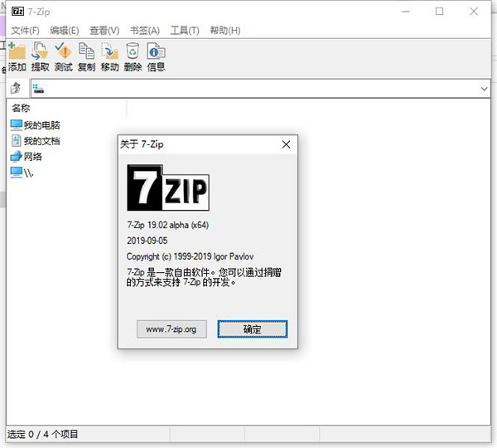Close the 关于 7-Zip dialog

coord(286,144)
